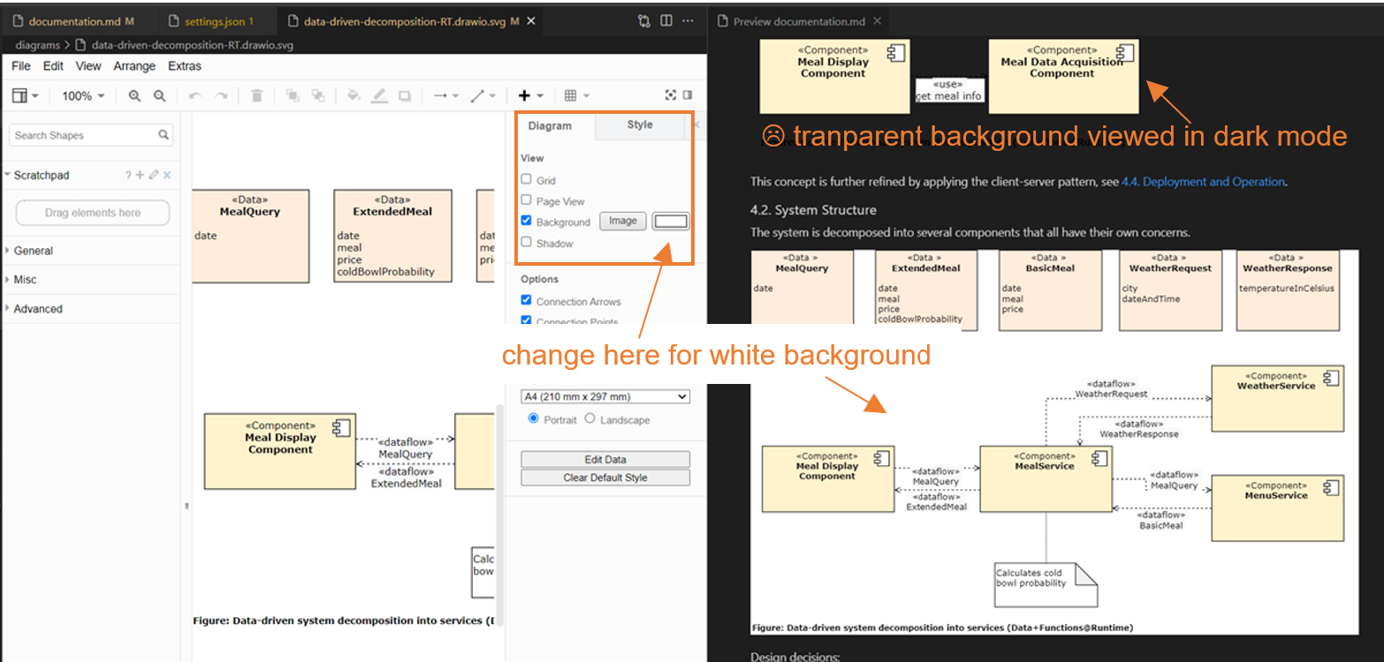Open the Connection arrow style dropdown
Image resolution: width=1384 pixels, height=662 pixels.
(x=445, y=95)
